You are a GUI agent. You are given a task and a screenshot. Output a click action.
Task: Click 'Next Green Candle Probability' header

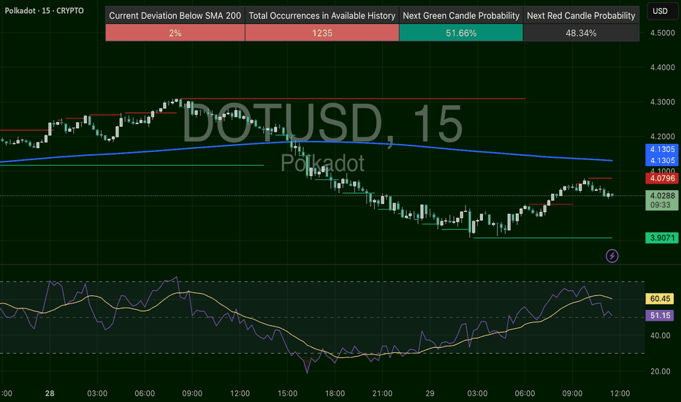pyautogui.click(x=461, y=15)
